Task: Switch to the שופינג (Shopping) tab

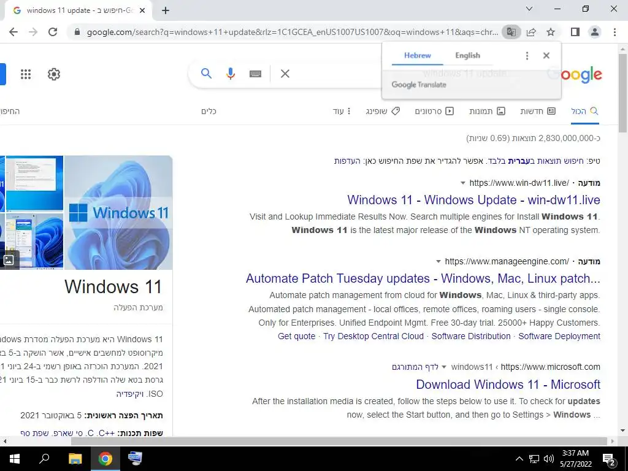Action: (x=383, y=111)
